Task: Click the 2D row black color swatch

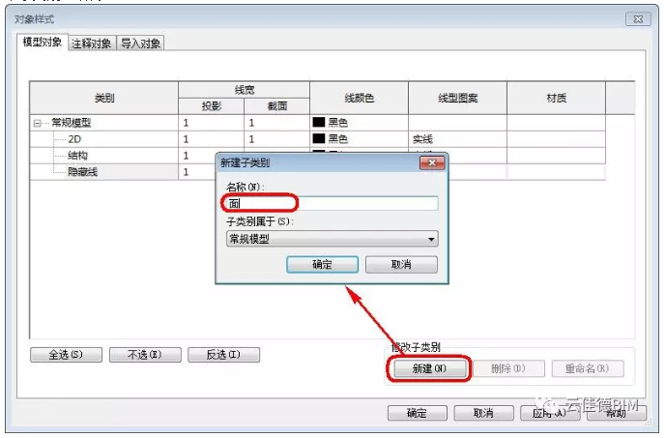Action: click(318, 139)
